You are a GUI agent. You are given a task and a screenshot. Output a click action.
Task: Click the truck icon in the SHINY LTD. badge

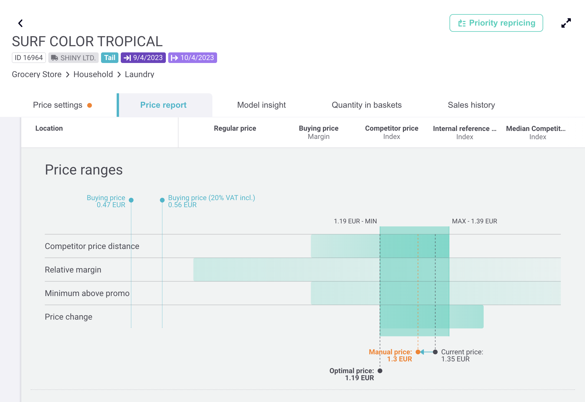[54, 58]
